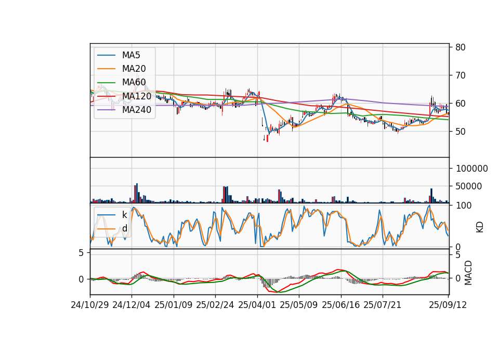Click the MA20 legend label
This screenshot has width=499, height=359.
point(134,69)
